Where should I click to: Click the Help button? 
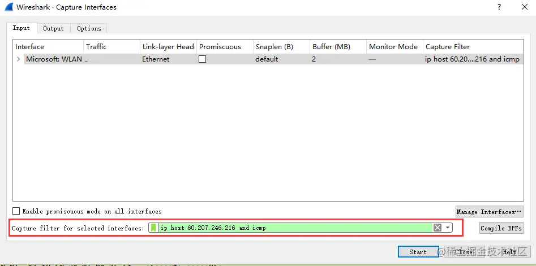tap(509, 252)
